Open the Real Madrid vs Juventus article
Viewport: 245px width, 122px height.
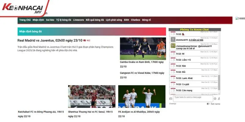[50, 40]
